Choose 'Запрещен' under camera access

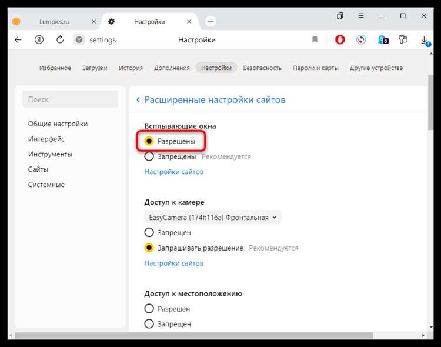pyautogui.click(x=149, y=233)
